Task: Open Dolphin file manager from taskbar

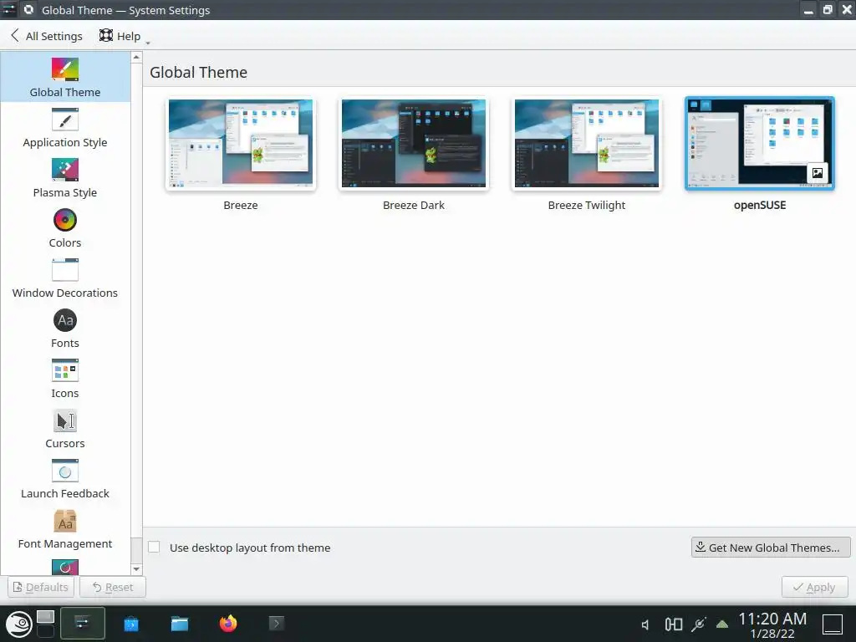Action: tap(180, 624)
